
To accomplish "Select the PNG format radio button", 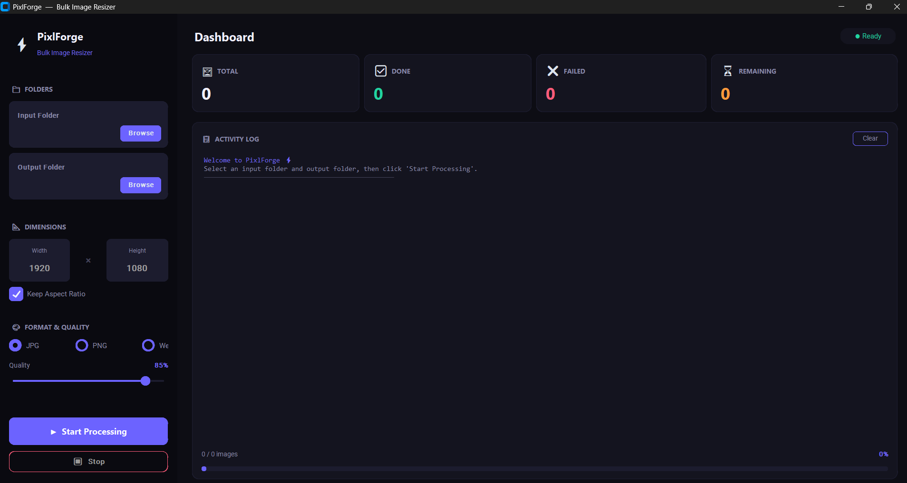I will point(82,345).
